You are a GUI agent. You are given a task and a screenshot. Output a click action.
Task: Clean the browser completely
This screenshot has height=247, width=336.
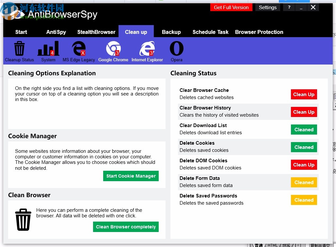126,226
